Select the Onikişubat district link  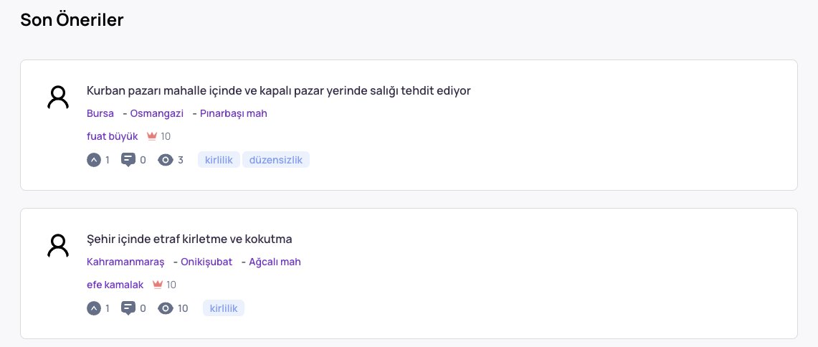click(x=206, y=262)
